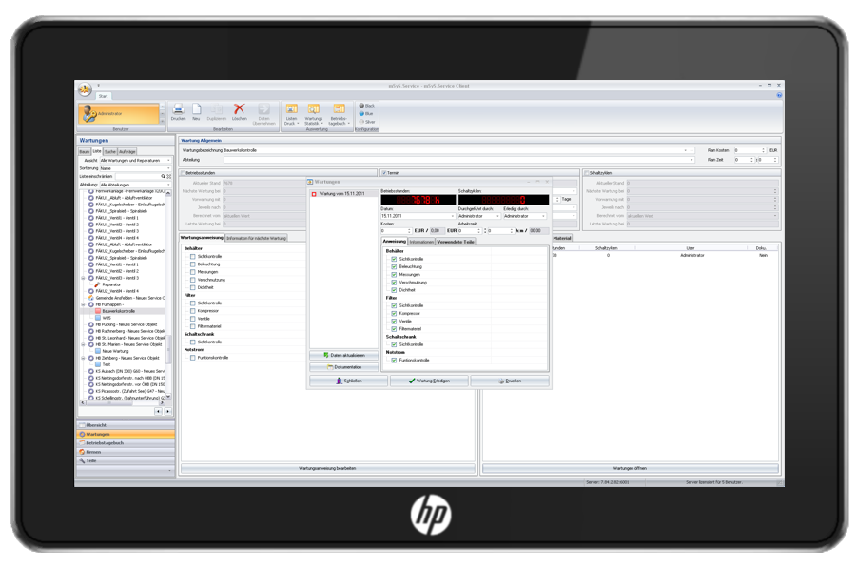
Task: Click the search magnifier icon beside Liste einschränken
Action: pos(163,176)
